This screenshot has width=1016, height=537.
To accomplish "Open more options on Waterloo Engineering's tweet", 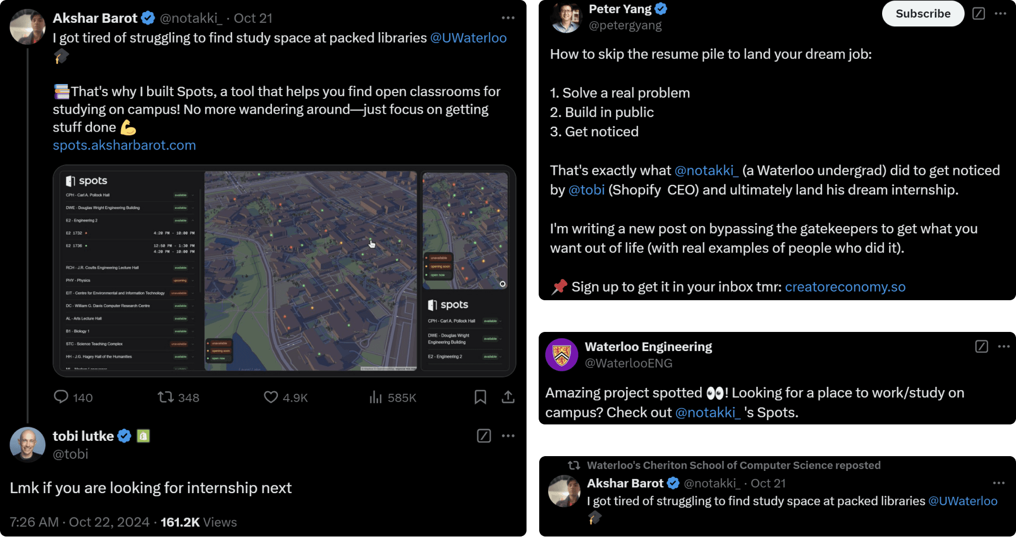I will click(x=1003, y=346).
